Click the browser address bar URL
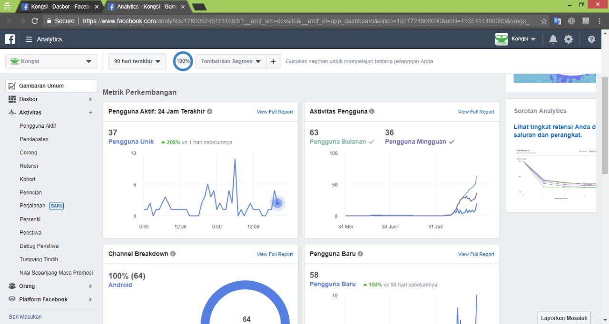Screen dimensions: 609x324 click(308, 21)
